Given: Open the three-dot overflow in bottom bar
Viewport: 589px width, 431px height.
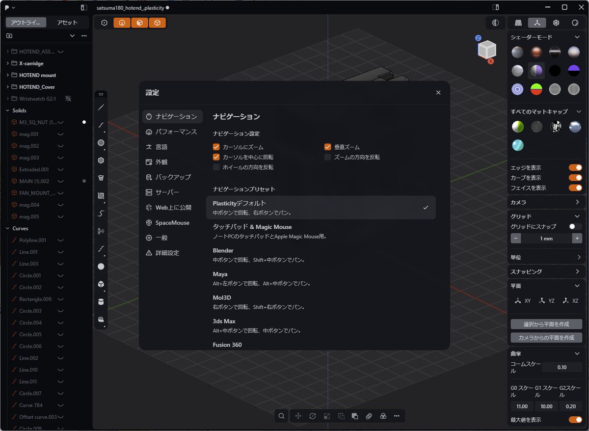Looking at the screenshot, I should (x=397, y=416).
